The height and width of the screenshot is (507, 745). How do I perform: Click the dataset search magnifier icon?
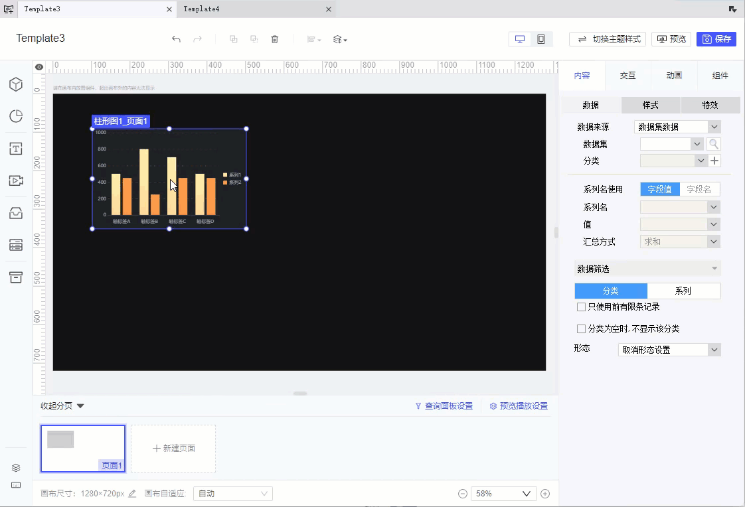pyautogui.click(x=714, y=144)
